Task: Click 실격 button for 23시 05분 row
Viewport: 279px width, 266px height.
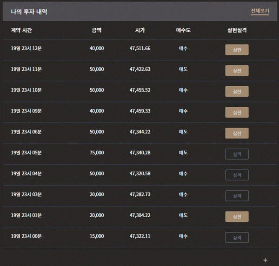Action: [237, 154]
